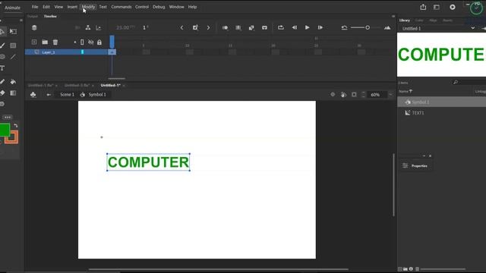Add a new layer
Image resolution: width=486 pixels, height=273 pixels.
coord(34,42)
